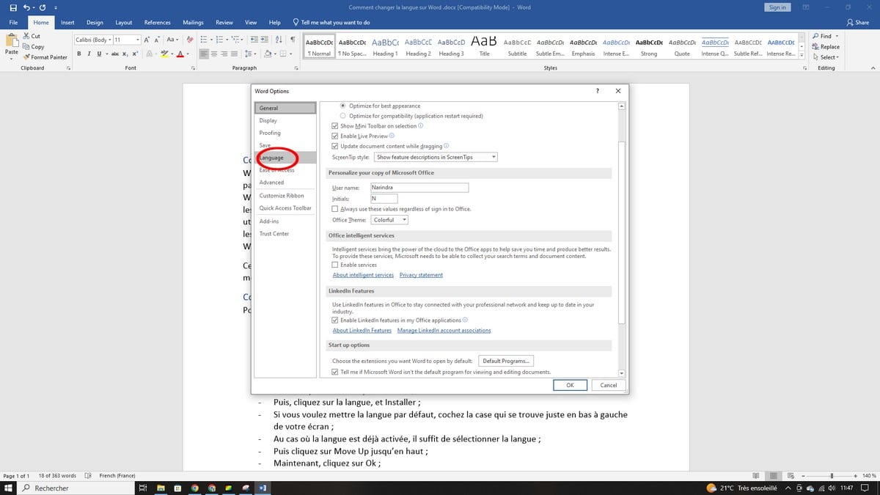Click the Bullets list icon
This screenshot has height=495, width=880.
205,40
